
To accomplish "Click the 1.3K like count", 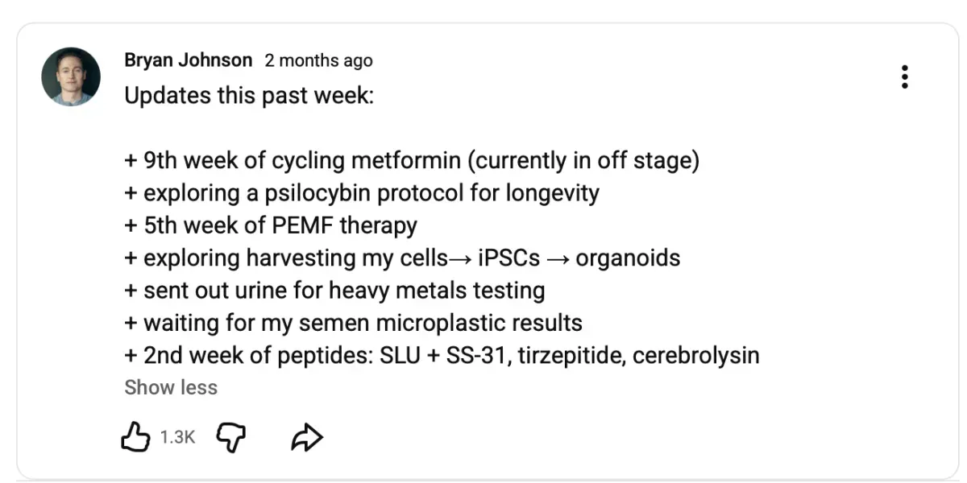I will [x=177, y=437].
